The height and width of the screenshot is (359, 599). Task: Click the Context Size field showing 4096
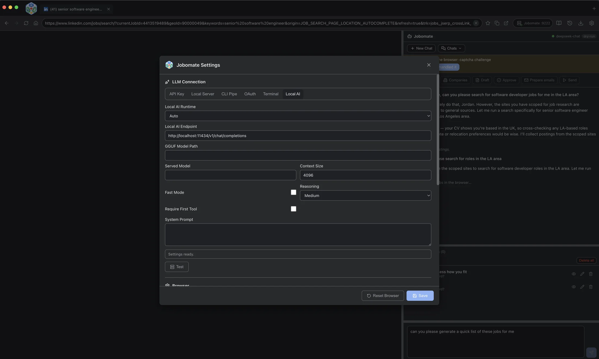point(365,175)
